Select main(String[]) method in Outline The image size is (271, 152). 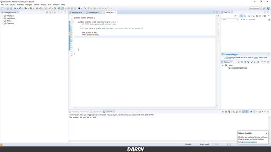pyautogui.click(x=238, y=68)
